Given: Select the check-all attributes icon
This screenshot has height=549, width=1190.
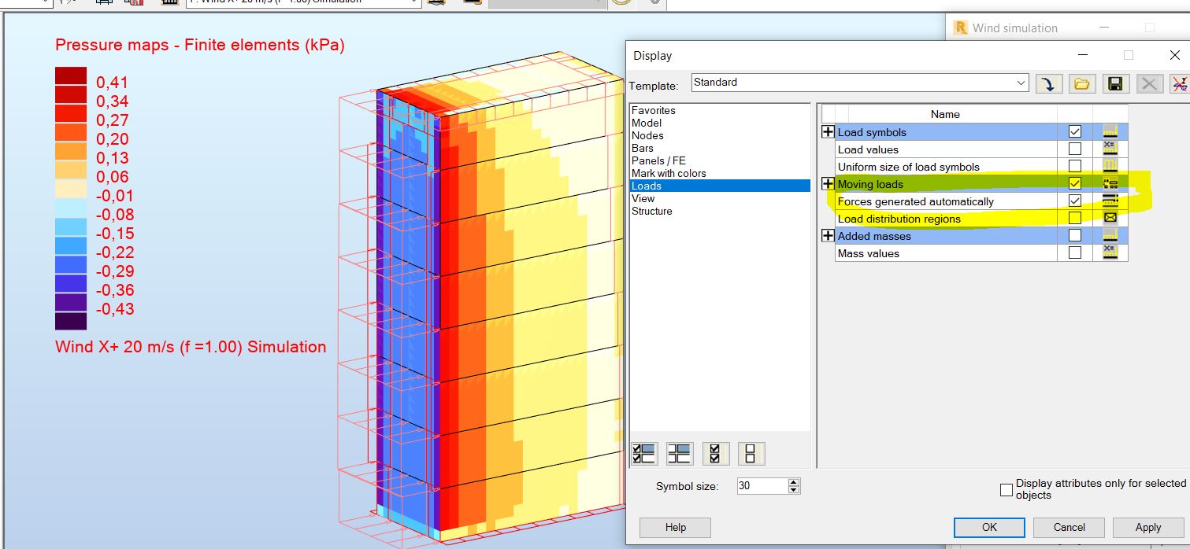Looking at the screenshot, I should pos(716,453).
